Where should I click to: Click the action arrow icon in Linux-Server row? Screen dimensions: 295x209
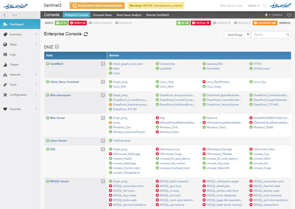point(103,141)
